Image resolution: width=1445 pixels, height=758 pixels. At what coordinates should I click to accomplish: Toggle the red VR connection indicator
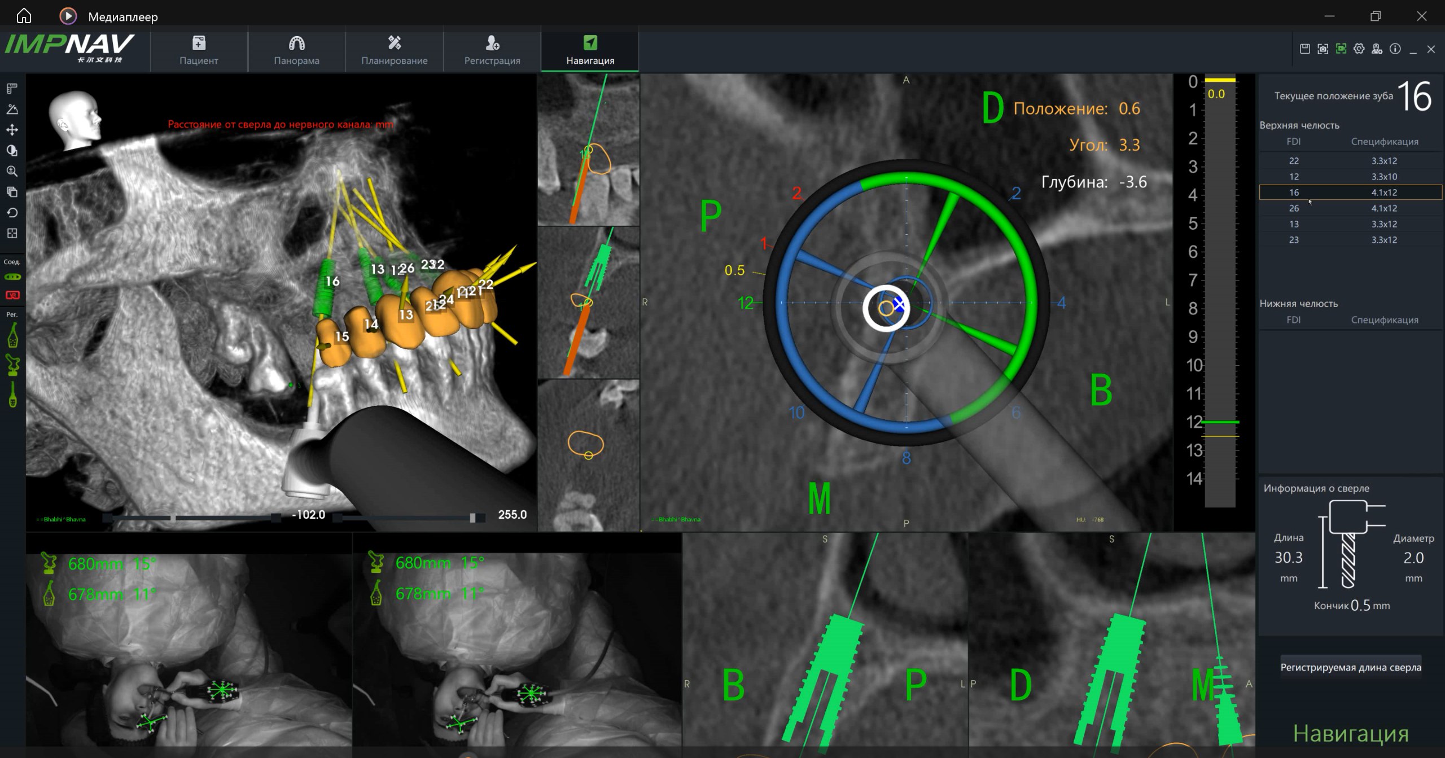coord(12,295)
